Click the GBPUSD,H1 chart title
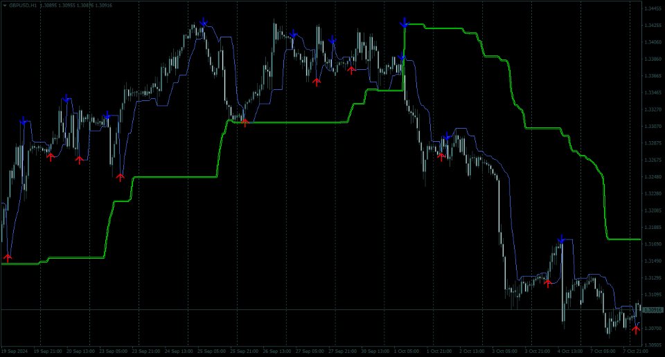Screen dimensions: 665x357 [x=23, y=6]
